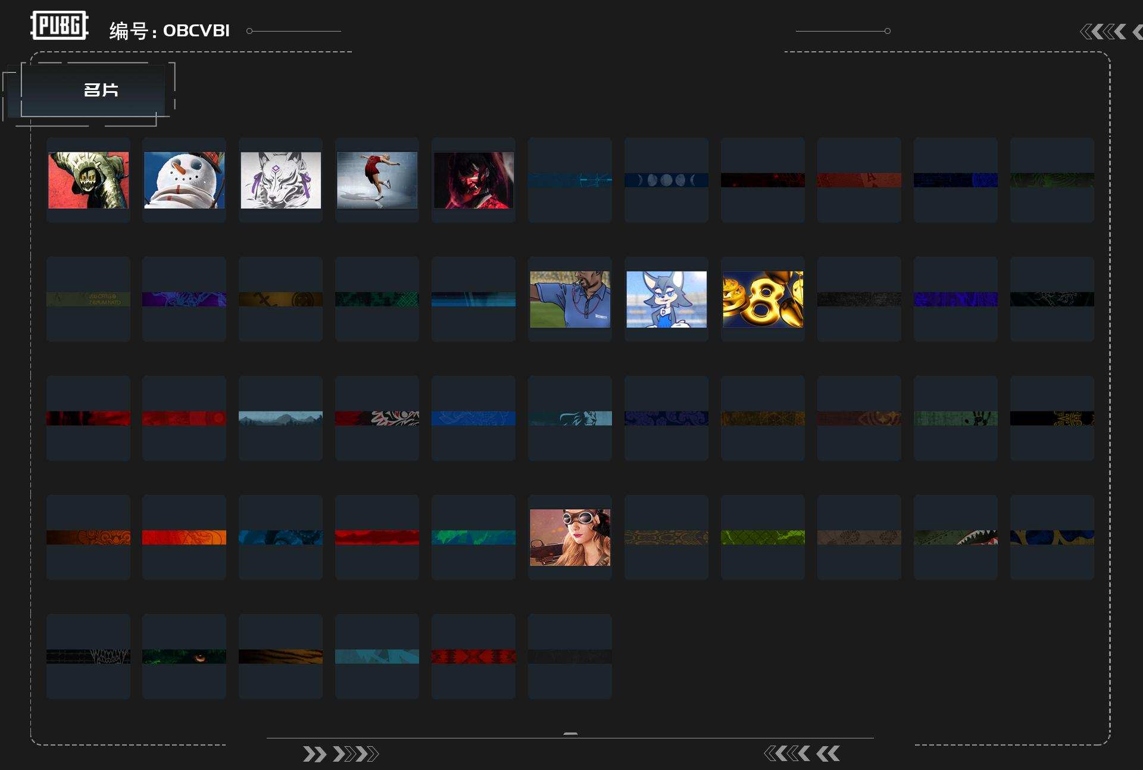
Task: Select the red demon face nameplate
Action: [x=473, y=180]
